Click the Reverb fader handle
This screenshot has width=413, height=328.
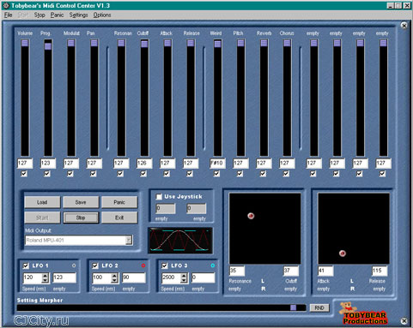coord(264,43)
